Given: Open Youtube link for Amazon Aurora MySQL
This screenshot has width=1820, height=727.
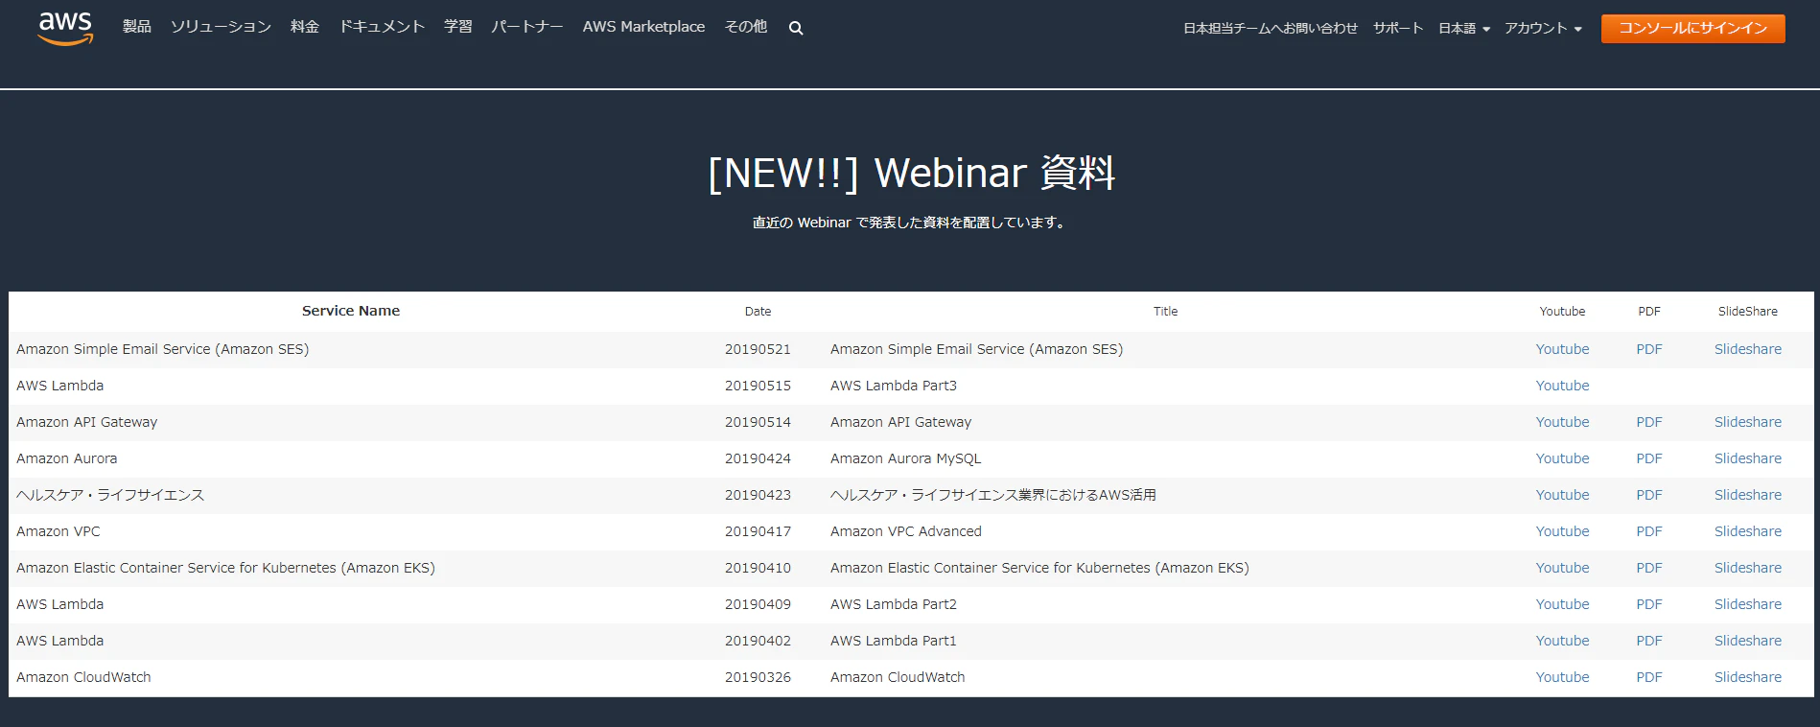Looking at the screenshot, I should click(x=1562, y=458).
